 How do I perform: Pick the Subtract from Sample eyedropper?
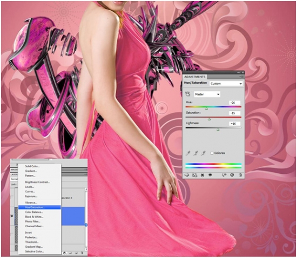204,153
